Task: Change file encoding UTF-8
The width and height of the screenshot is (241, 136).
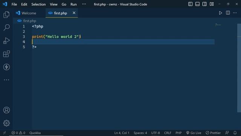Action: (156, 133)
